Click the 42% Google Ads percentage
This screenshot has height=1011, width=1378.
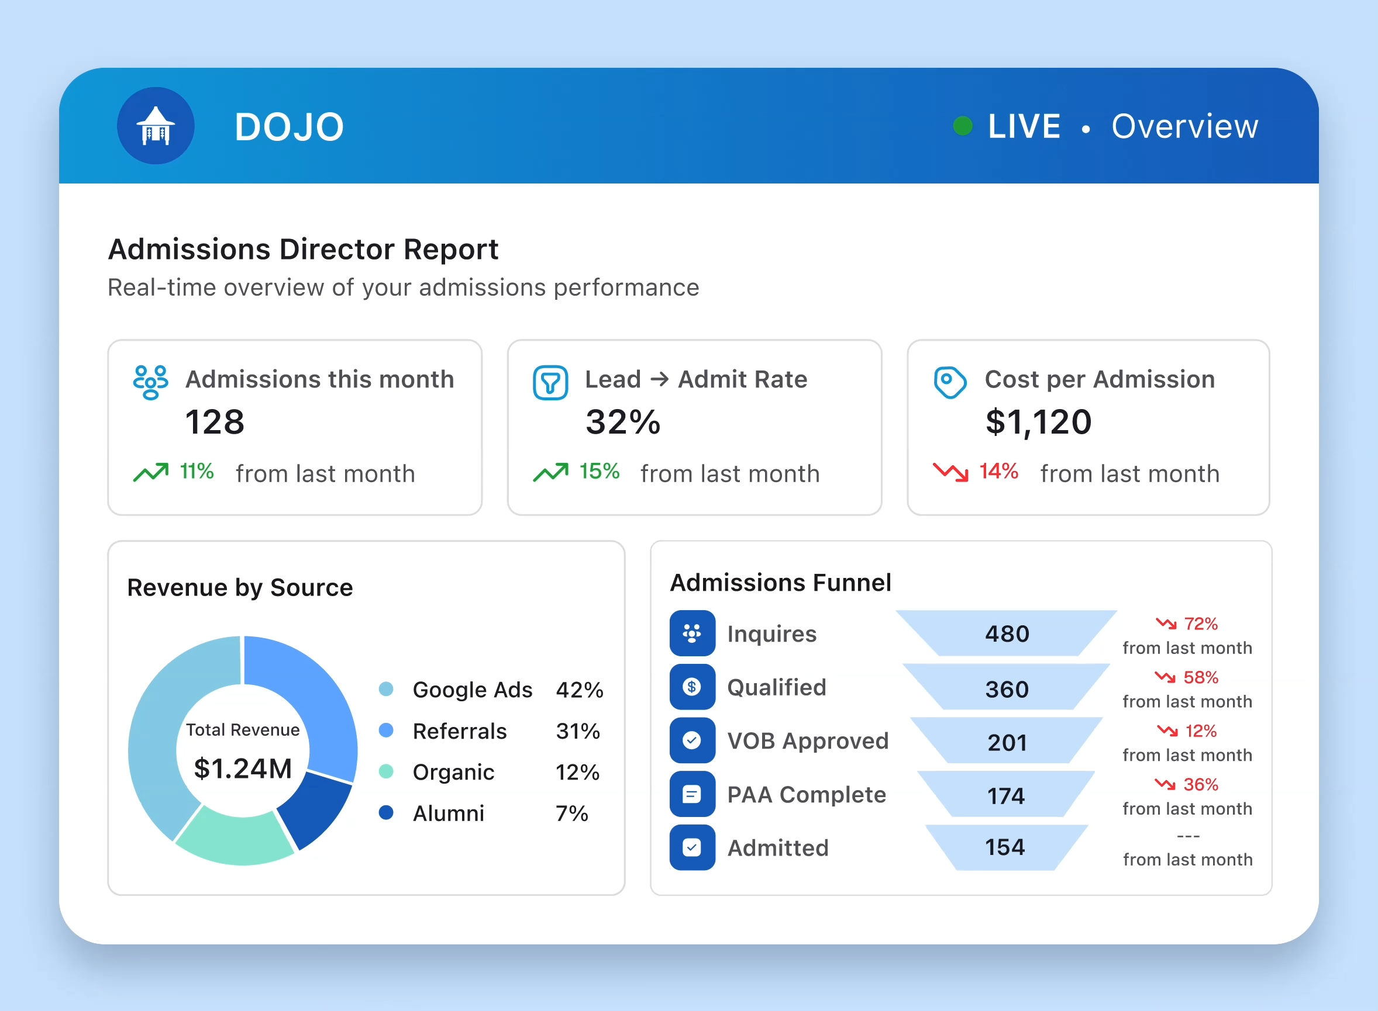point(580,690)
